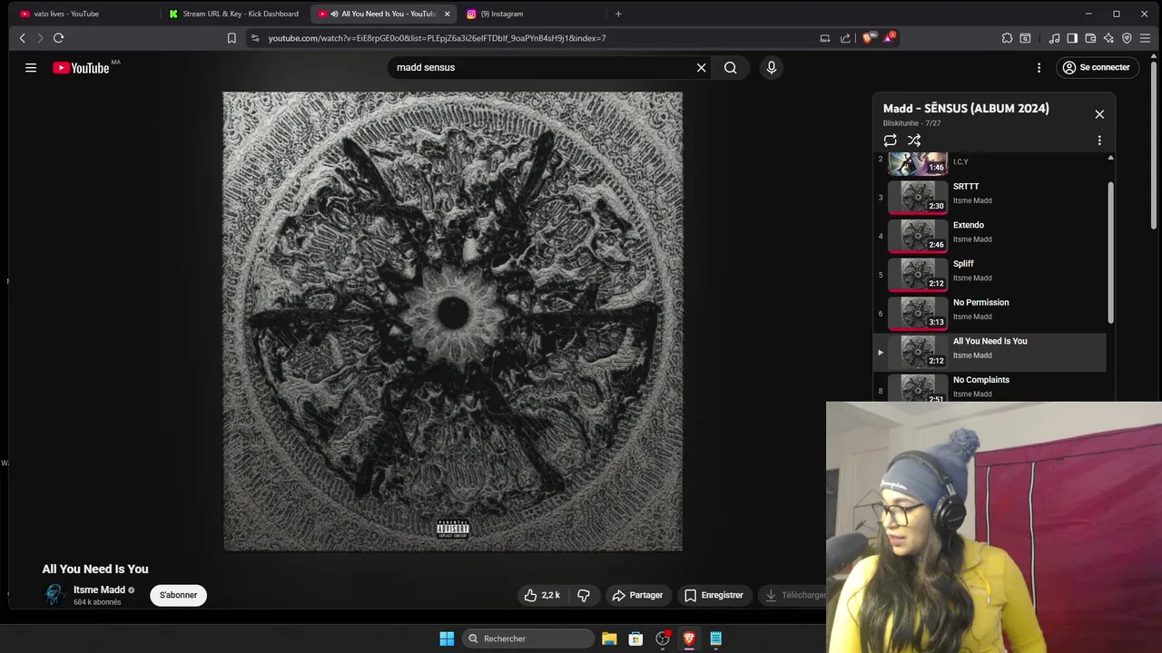
Task: Click Télécharger download button
Action: pyautogui.click(x=794, y=595)
